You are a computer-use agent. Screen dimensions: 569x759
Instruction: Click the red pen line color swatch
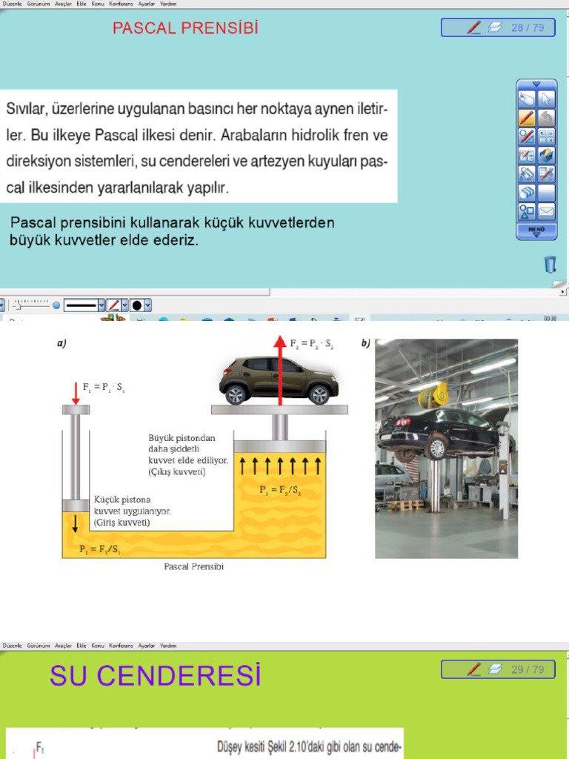point(113,305)
